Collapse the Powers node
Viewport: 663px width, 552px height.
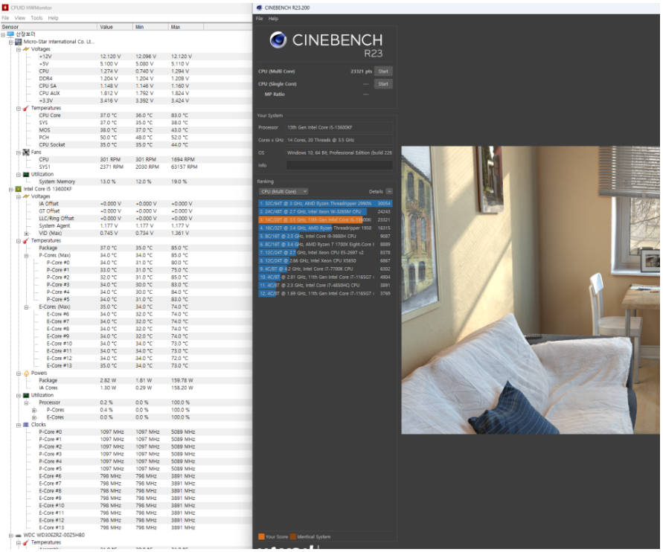click(x=19, y=373)
